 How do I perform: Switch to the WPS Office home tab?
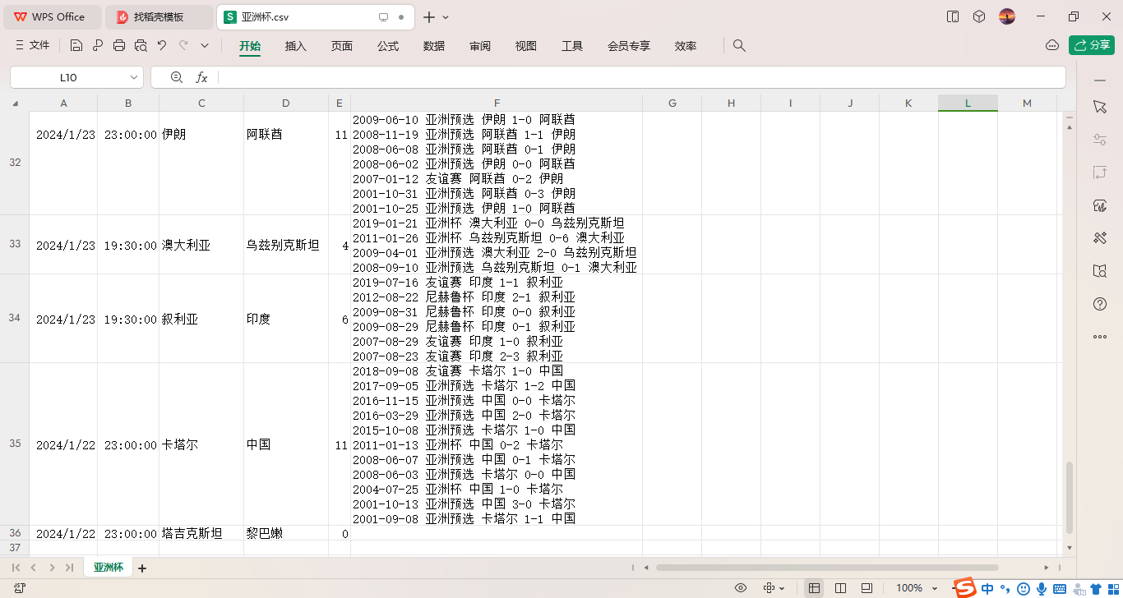click(51, 17)
